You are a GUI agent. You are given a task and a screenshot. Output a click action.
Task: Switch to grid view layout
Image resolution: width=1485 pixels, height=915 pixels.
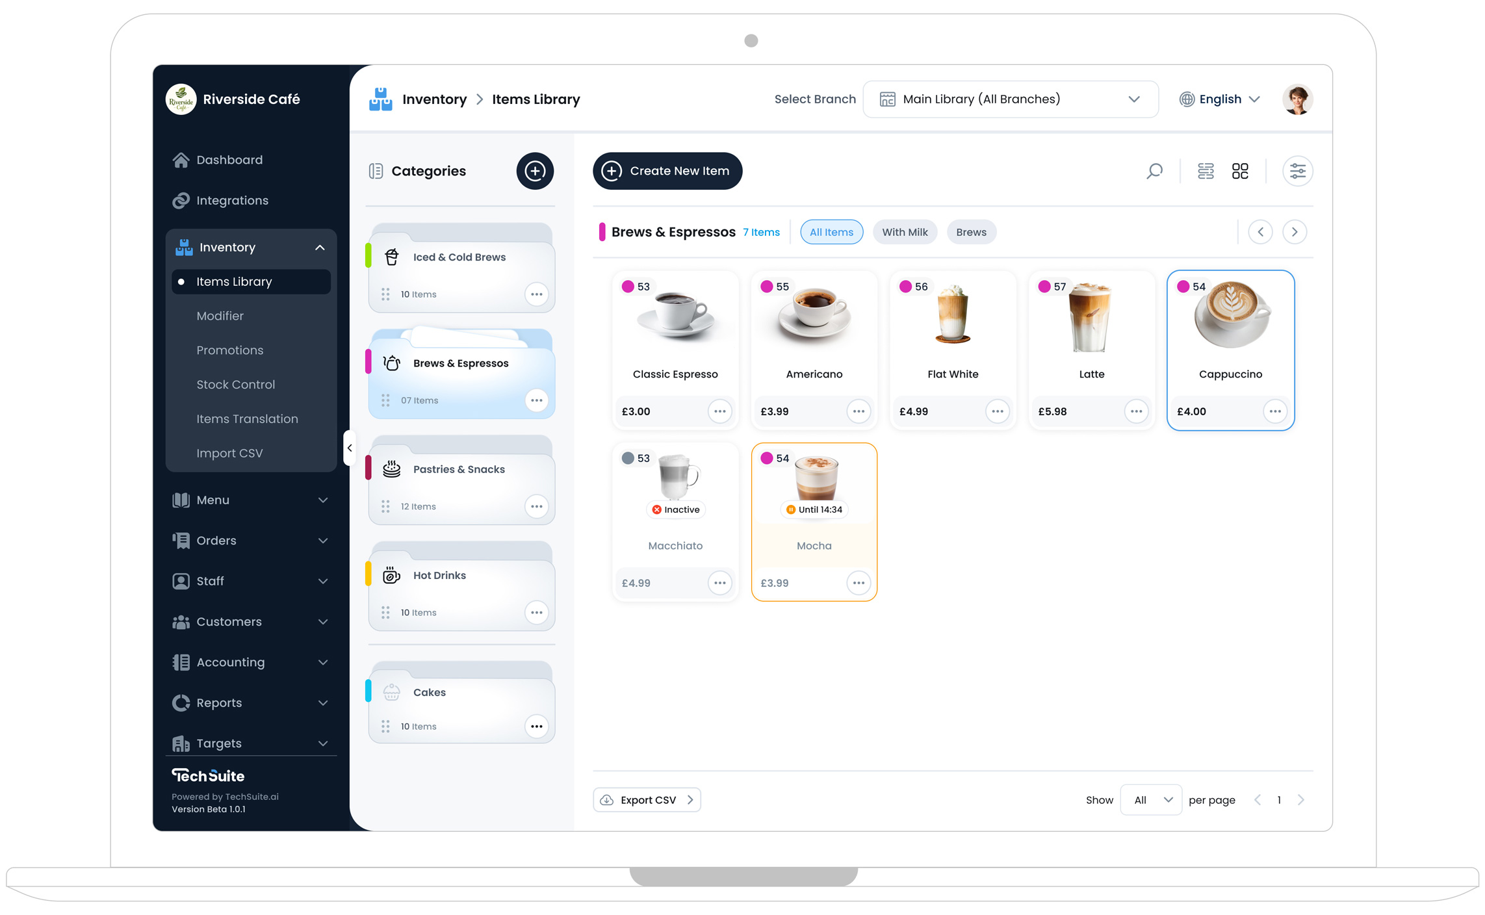pos(1241,171)
